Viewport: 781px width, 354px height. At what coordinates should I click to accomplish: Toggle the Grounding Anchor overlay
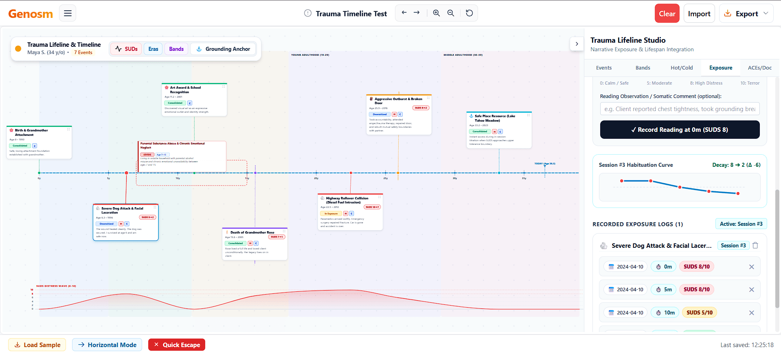(223, 49)
